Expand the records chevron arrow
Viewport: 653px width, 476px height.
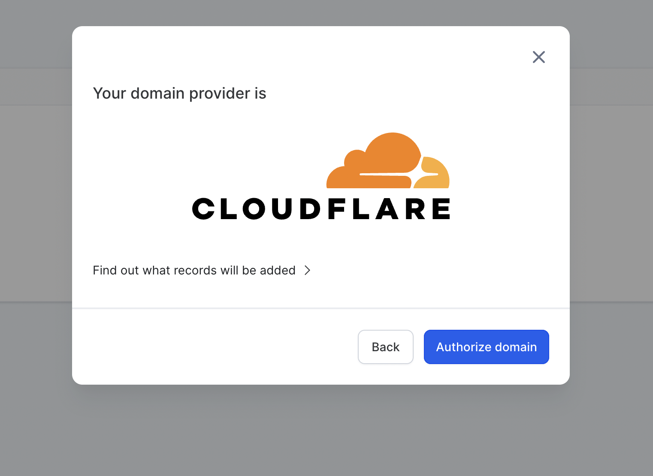tap(307, 270)
